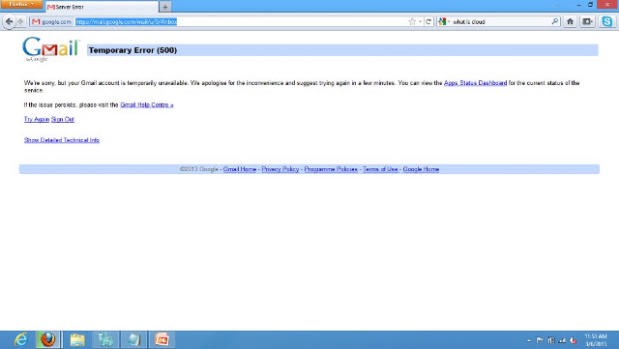Open the Apps Status Dashboard link
Viewport: 619px width, 349px height.
tap(475, 83)
